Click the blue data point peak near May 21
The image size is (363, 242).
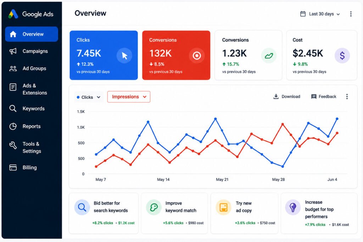(x=216, y=119)
